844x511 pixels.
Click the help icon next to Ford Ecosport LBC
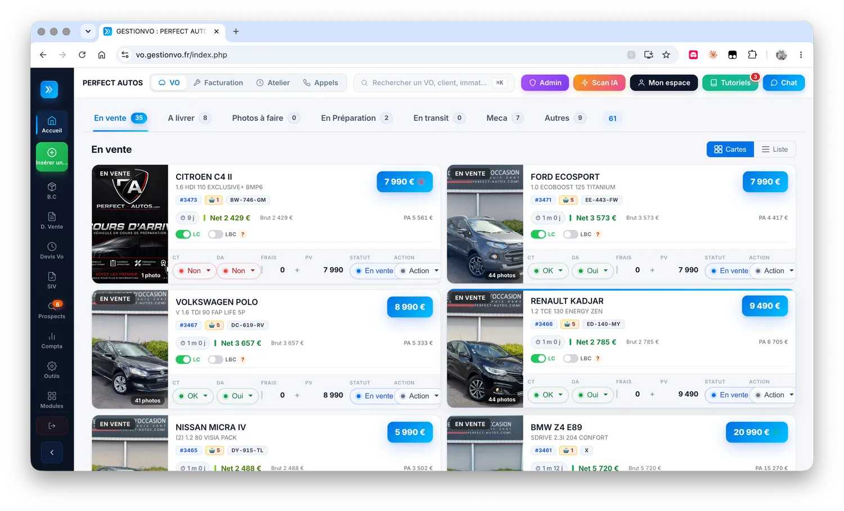(x=598, y=234)
